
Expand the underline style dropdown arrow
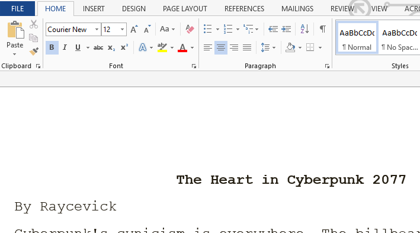click(x=88, y=48)
